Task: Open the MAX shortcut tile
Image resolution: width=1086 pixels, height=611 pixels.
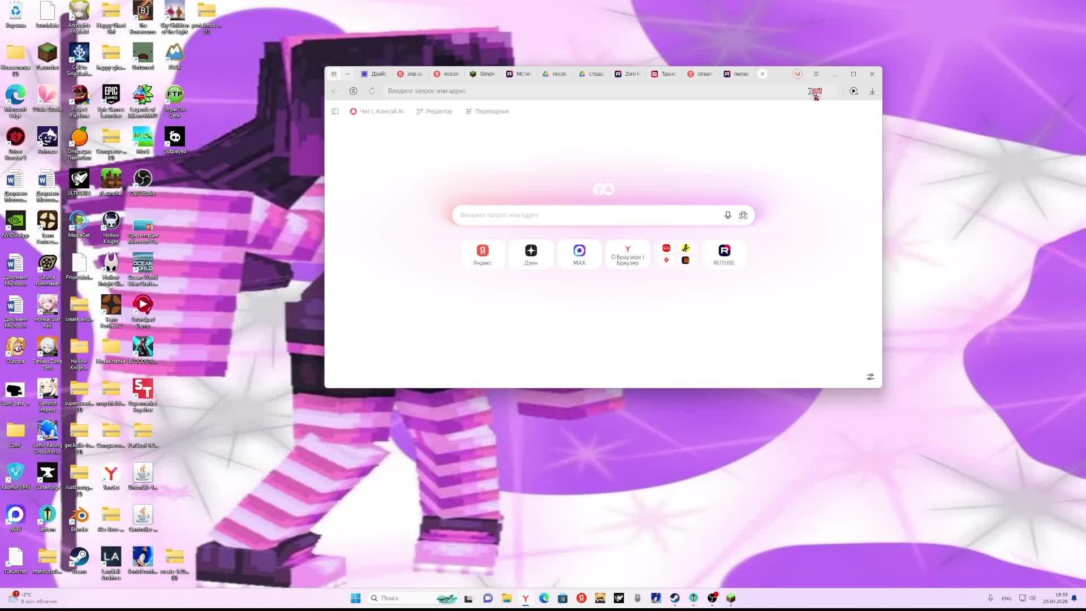Action: pyautogui.click(x=579, y=254)
